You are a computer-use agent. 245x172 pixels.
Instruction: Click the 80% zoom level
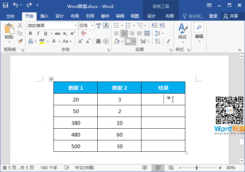[231, 168]
